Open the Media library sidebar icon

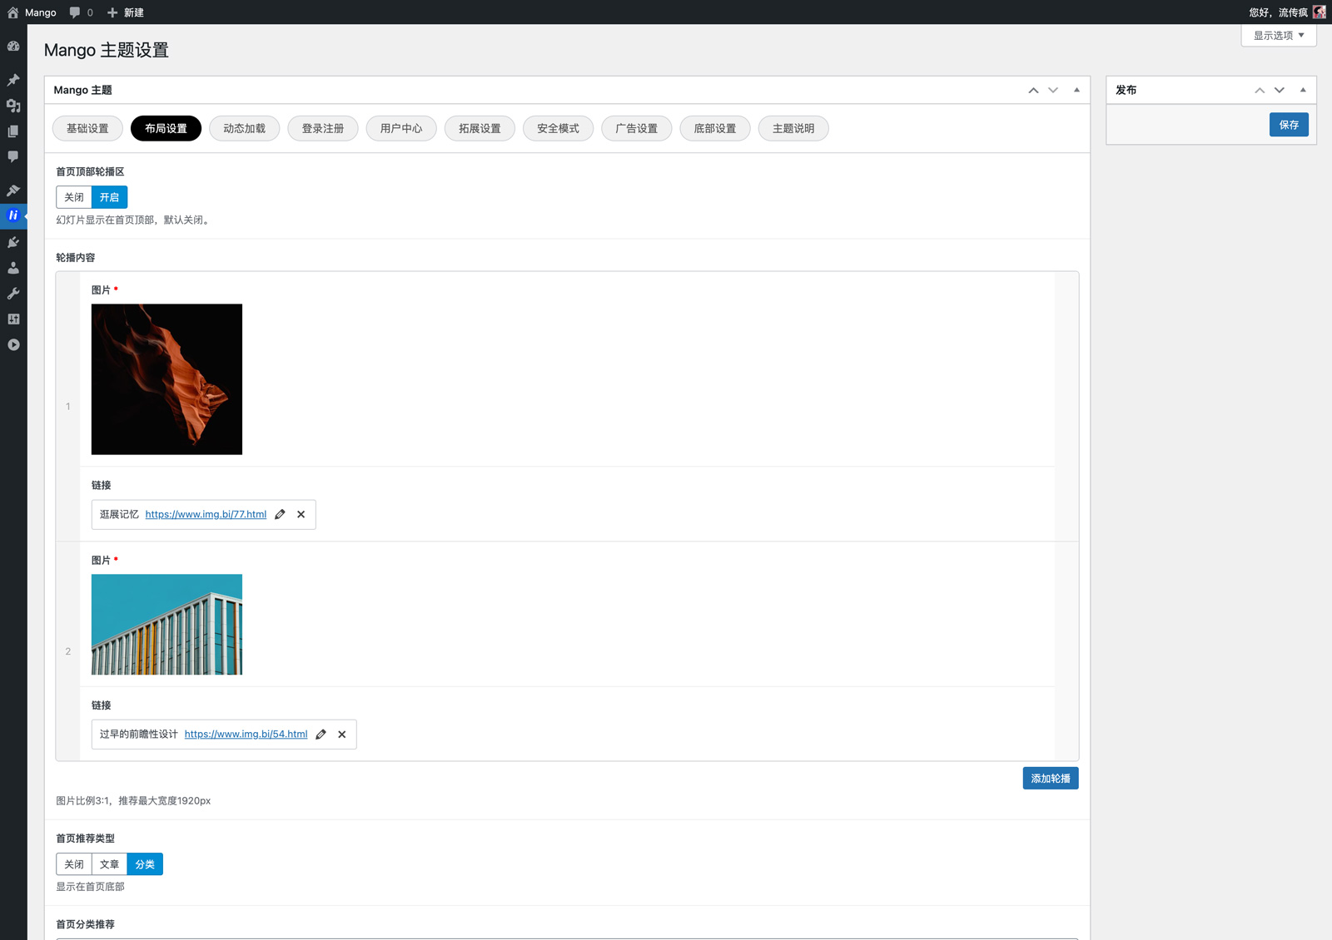[x=13, y=106]
